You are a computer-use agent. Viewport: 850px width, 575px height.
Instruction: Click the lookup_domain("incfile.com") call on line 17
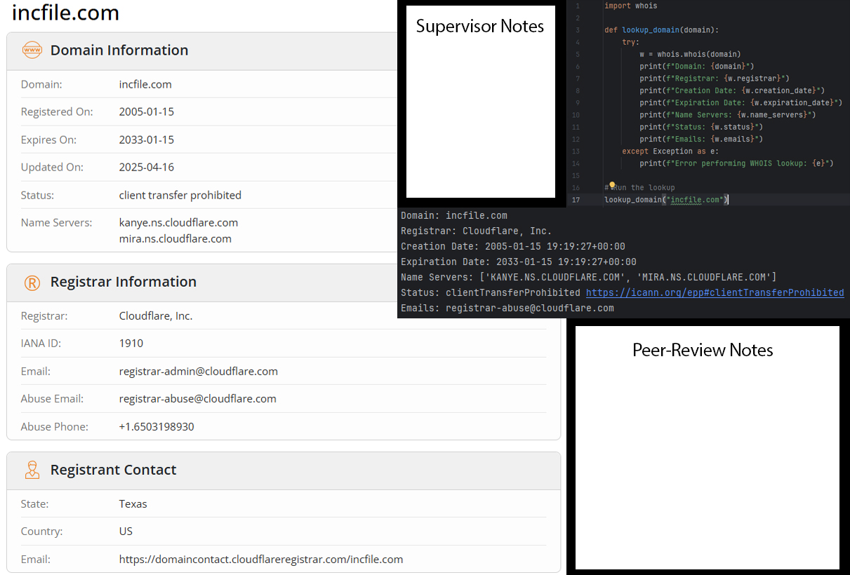coord(666,200)
